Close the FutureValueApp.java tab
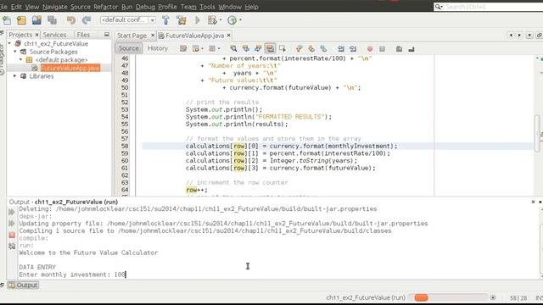The image size is (543, 305). click(228, 36)
